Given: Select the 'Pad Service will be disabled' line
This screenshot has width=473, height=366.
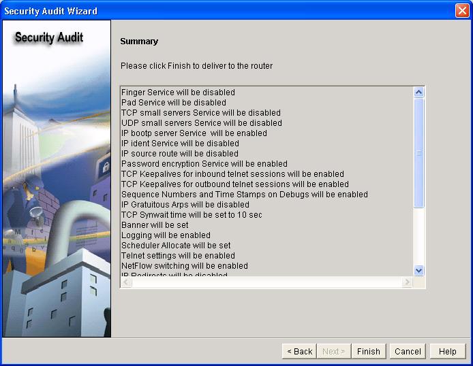Looking at the screenshot, I should click(173, 103).
